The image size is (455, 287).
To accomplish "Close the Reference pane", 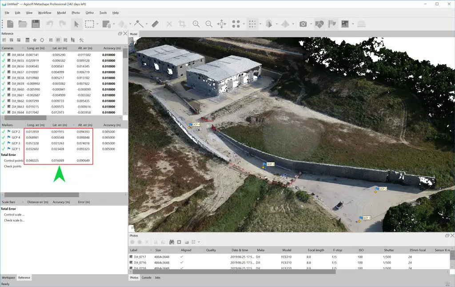I will 125,34.
